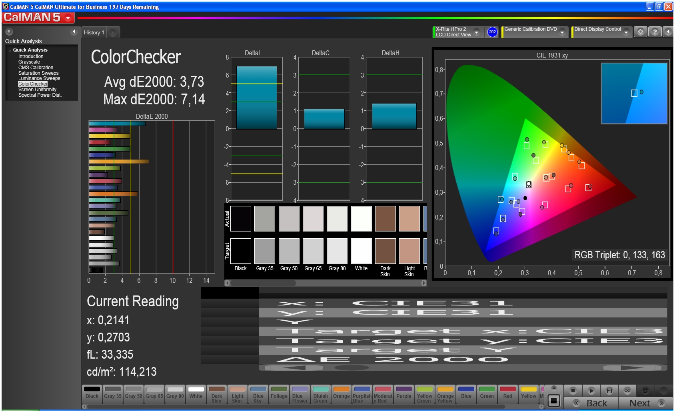Screen dimensions: 675x411
Task: Select the Gray 35 swatch button
Action: 113,395
